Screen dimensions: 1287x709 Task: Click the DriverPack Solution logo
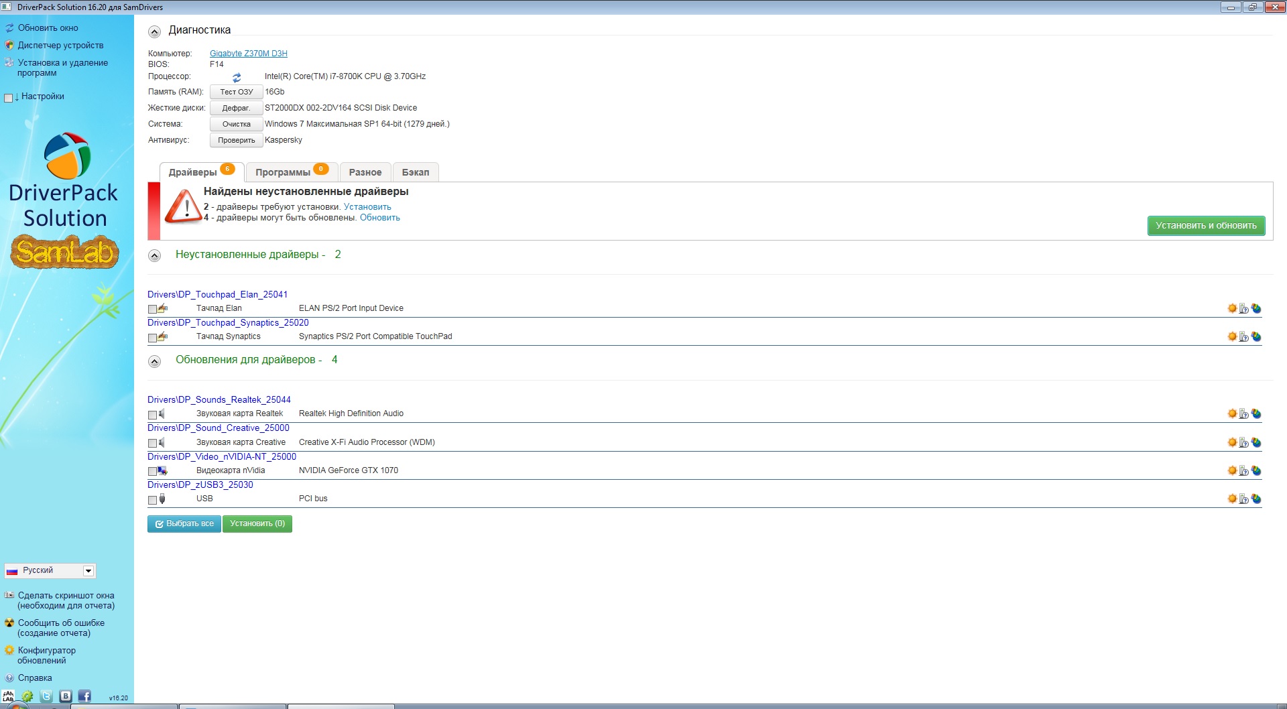click(x=65, y=201)
